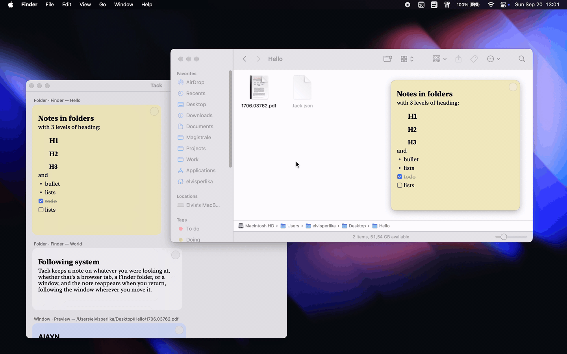Image resolution: width=567 pixels, height=354 pixels.
Task: Check the lists checkbox in Tack window note
Action: (x=41, y=210)
